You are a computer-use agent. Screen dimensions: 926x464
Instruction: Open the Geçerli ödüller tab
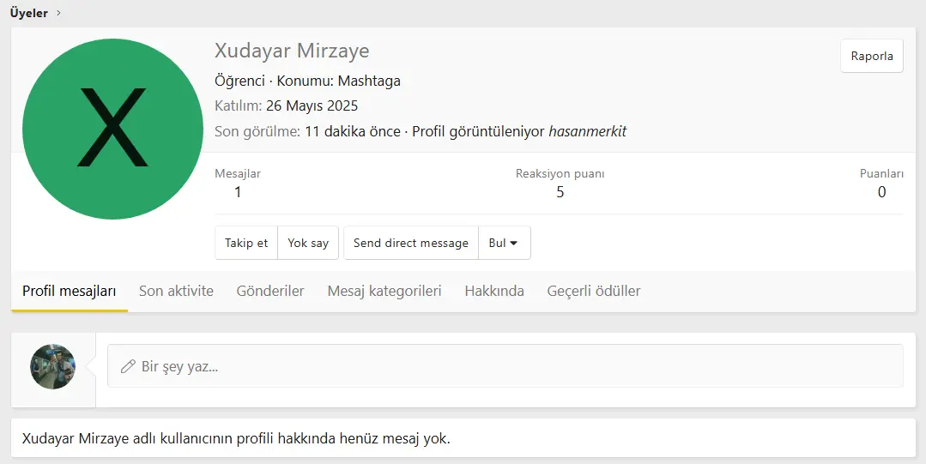tap(594, 291)
